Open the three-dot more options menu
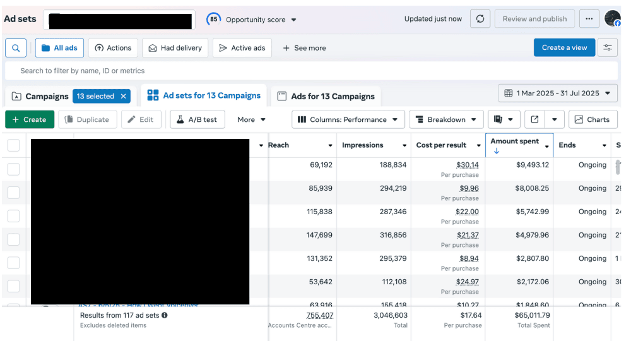This screenshot has width=631, height=341. pos(589,19)
